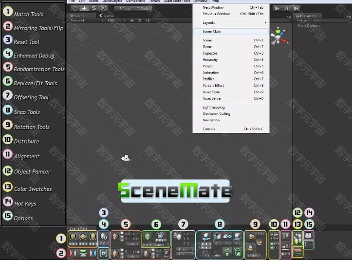
Task: Select the Rotate tool in Unity toolbar
Action: click(94, 8)
